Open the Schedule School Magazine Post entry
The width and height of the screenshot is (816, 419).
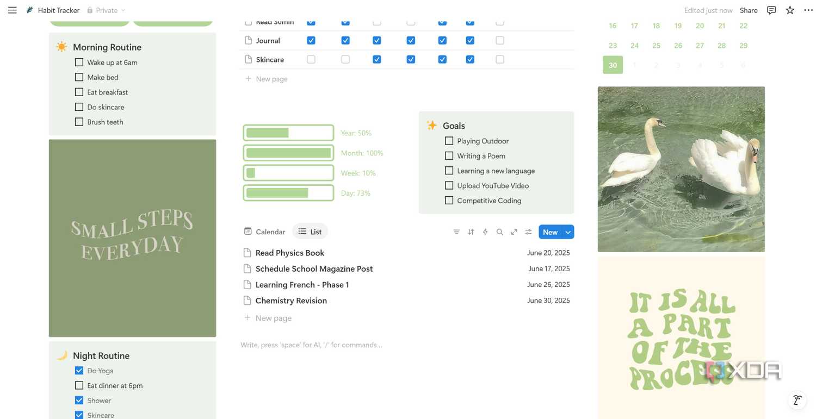[x=314, y=269]
